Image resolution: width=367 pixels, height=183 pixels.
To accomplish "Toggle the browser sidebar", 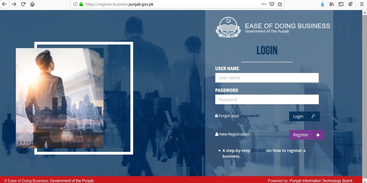I will tap(341, 4).
